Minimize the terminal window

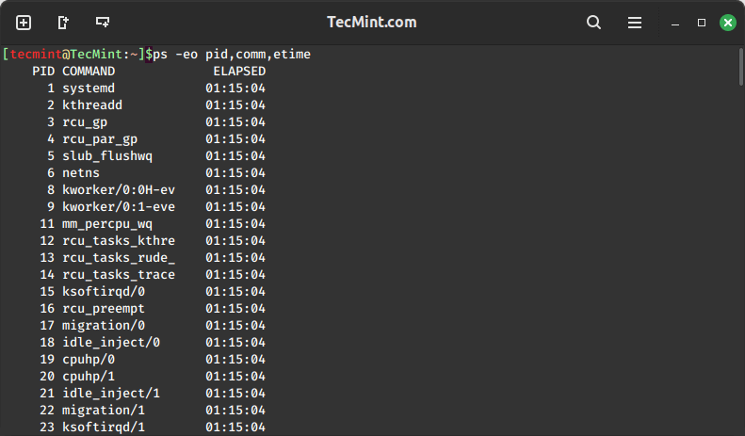[674, 23]
